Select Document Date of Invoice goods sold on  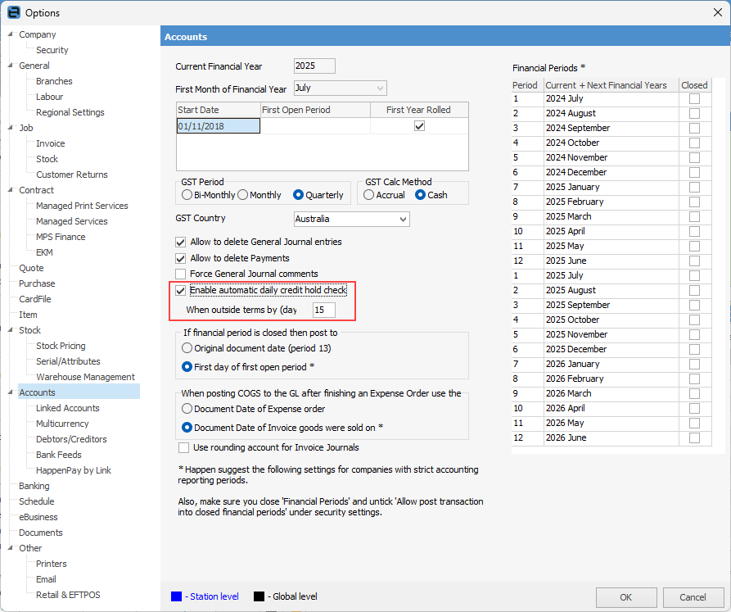click(x=187, y=428)
